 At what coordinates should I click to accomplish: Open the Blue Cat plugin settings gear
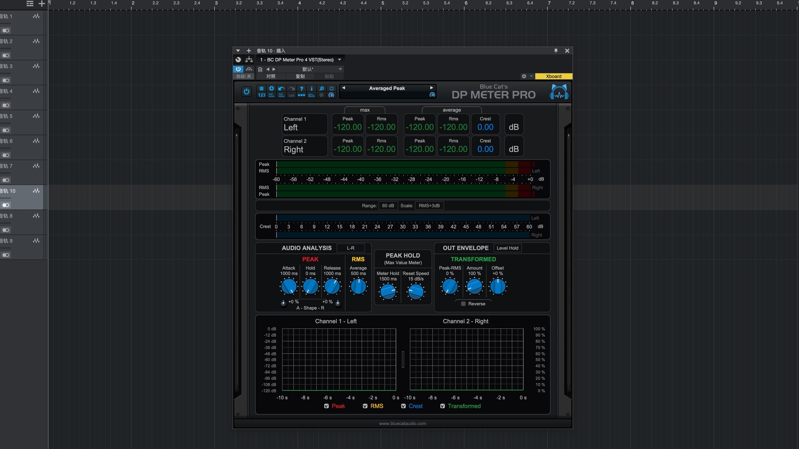271,89
